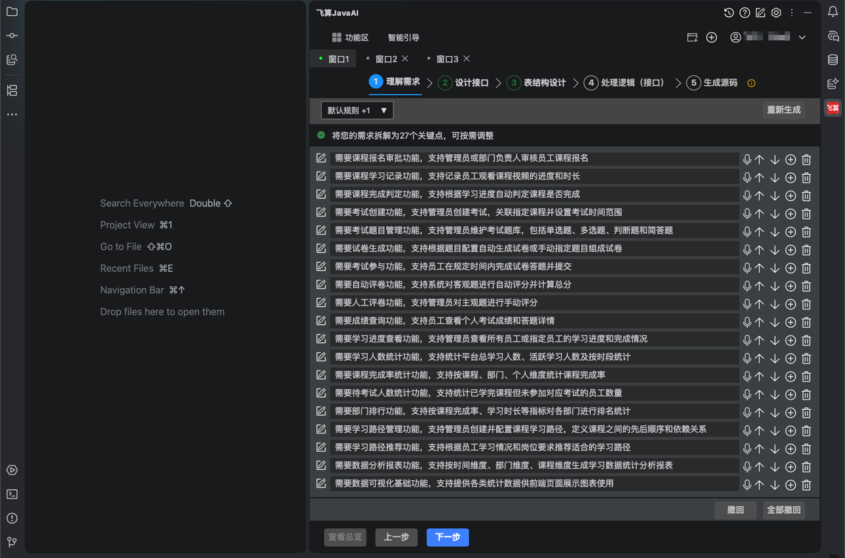The image size is (845, 558).
Task: Add item below 需要部门排行功能 row
Action: pos(790,412)
